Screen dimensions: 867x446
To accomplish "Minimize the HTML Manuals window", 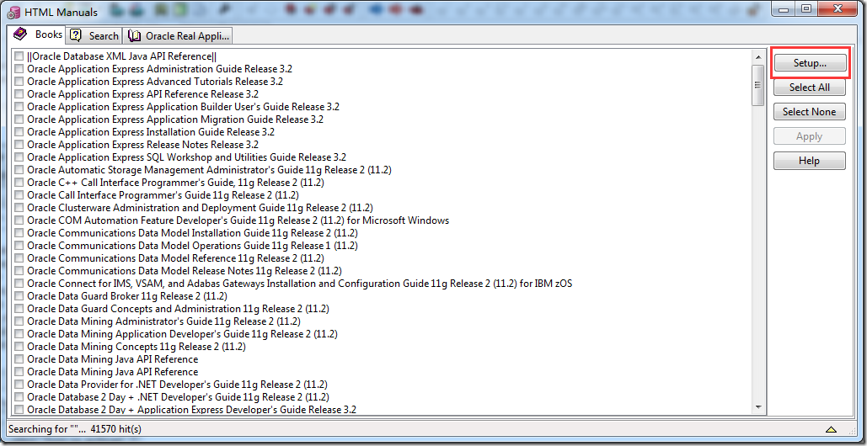I will pos(784,8).
